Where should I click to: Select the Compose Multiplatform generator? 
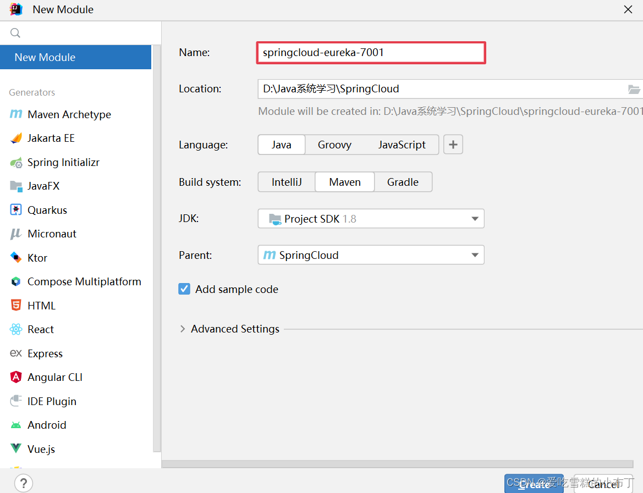coord(84,281)
